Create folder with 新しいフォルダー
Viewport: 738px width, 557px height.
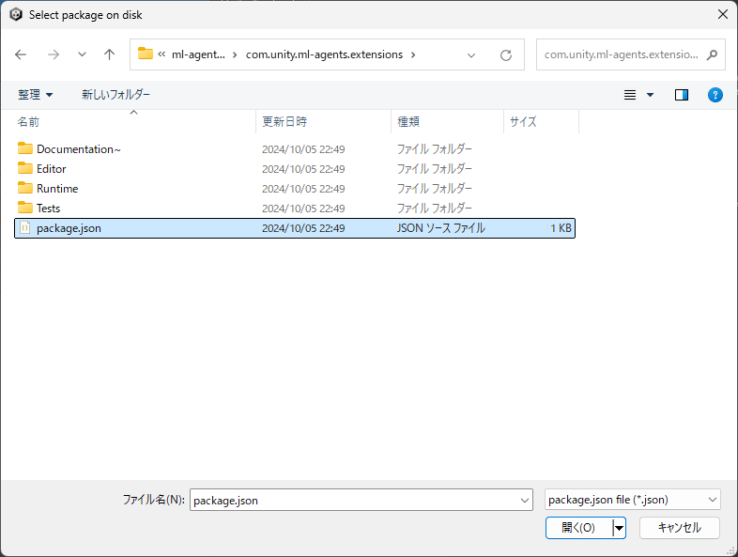coord(115,95)
